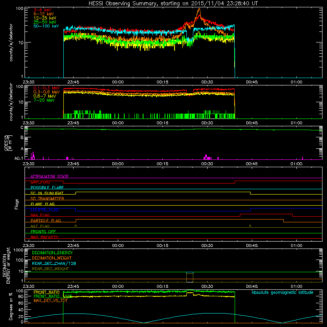Select the SC_TRANSMITTER label
Screen dimensions: 327x327
47,199
